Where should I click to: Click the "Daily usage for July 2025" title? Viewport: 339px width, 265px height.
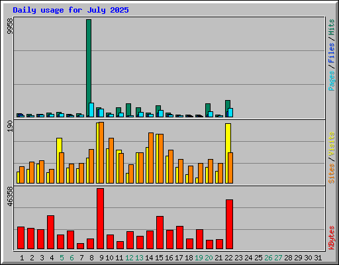tap(71, 10)
